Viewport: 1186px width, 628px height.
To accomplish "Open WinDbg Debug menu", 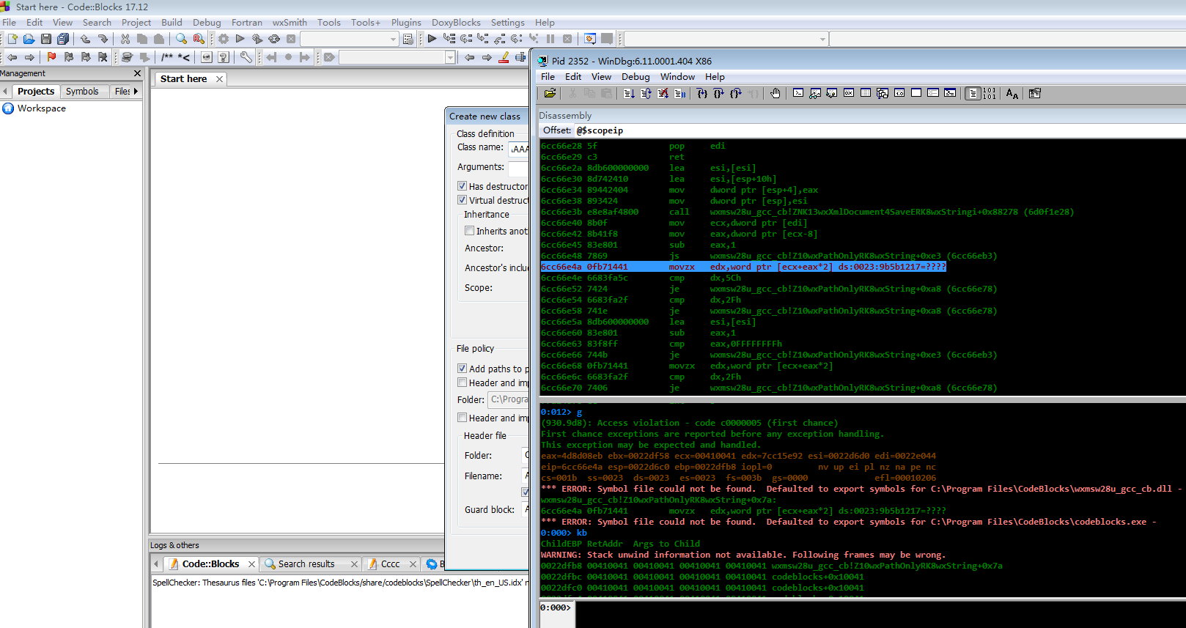I will [x=636, y=76].
